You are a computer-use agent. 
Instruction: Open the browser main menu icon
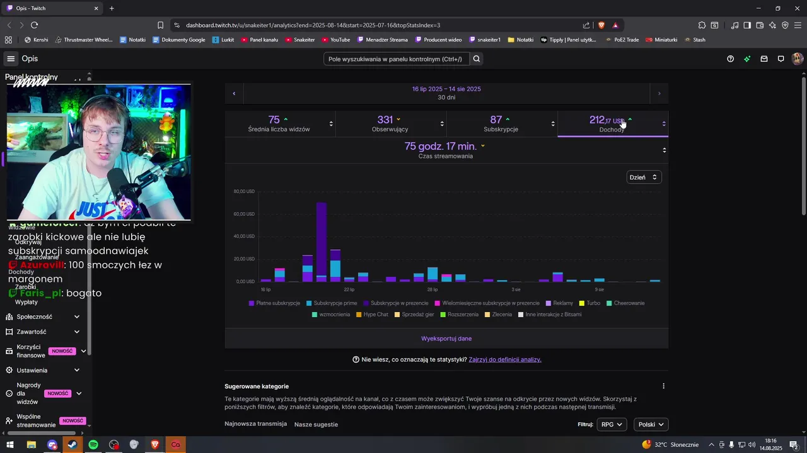click(x=798, y=25)
